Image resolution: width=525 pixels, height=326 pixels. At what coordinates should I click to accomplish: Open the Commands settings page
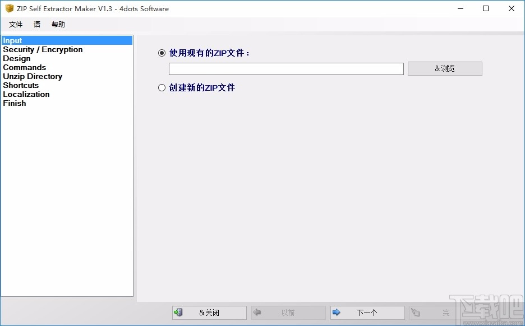click(x=24, y=67)
